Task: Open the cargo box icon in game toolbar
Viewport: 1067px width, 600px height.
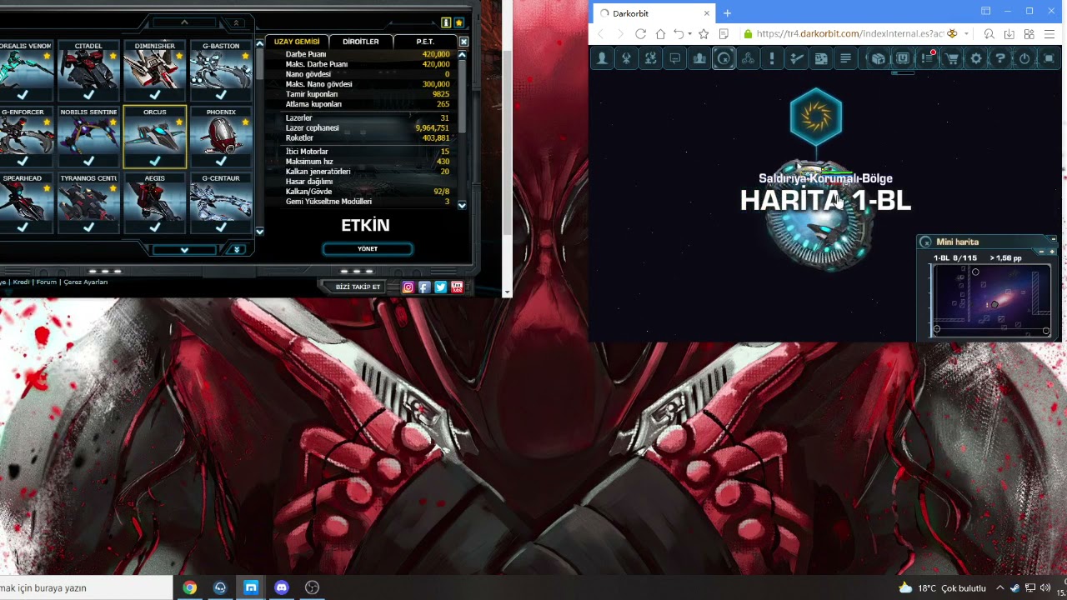Action: pos(878,58)
